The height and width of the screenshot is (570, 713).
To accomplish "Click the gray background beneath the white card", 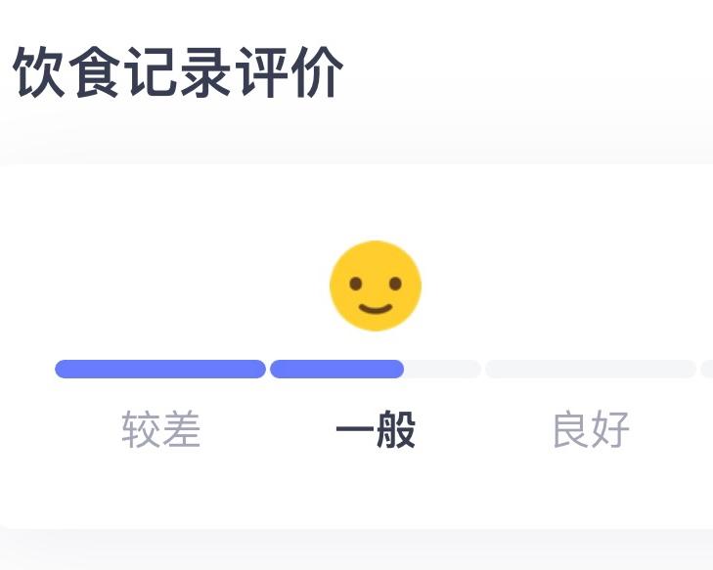I will click(x=356, y=551).
